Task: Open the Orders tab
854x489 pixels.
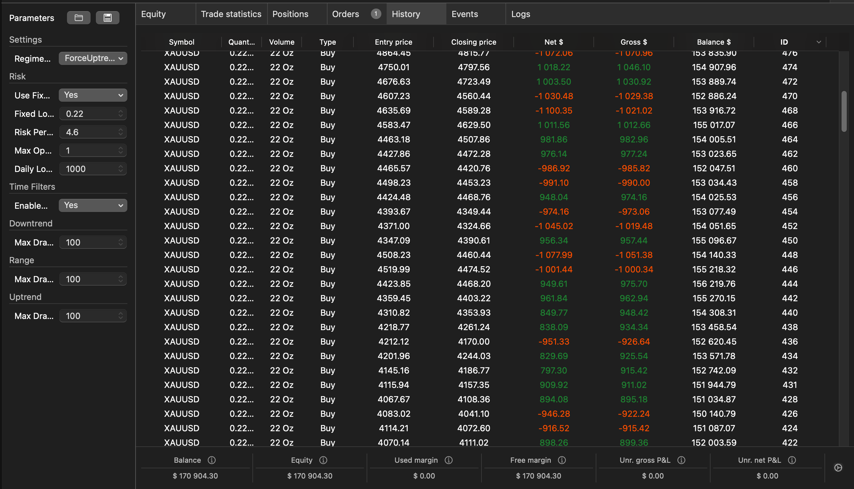Action: coord(346,14)
